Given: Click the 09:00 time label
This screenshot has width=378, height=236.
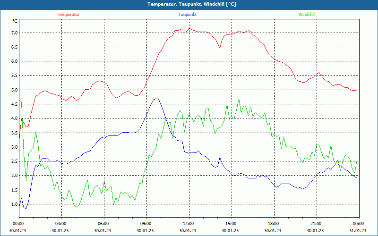Looking at the screenshot, I should click(x=146, y=223).
